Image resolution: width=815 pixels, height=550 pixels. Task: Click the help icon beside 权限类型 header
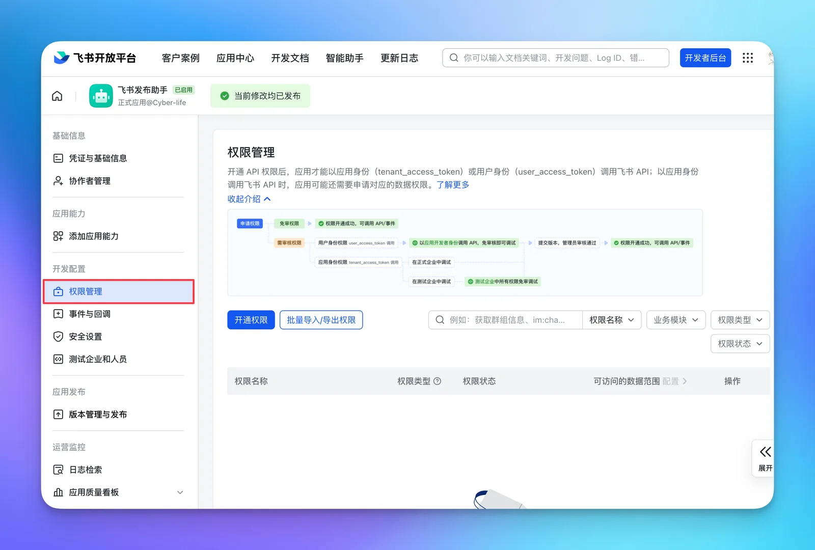(437, 381)
